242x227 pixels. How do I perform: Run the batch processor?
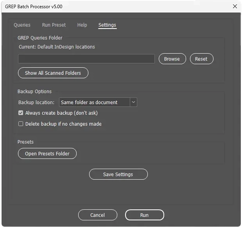click(x=145, y=215)
